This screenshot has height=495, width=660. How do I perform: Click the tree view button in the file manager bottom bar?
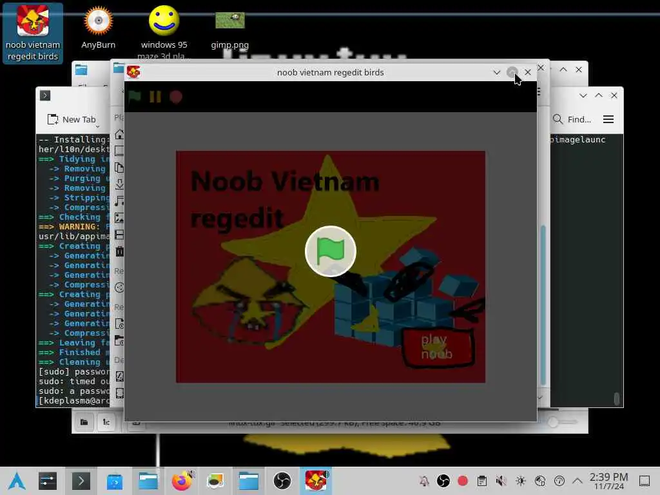[x=106, y=422]
